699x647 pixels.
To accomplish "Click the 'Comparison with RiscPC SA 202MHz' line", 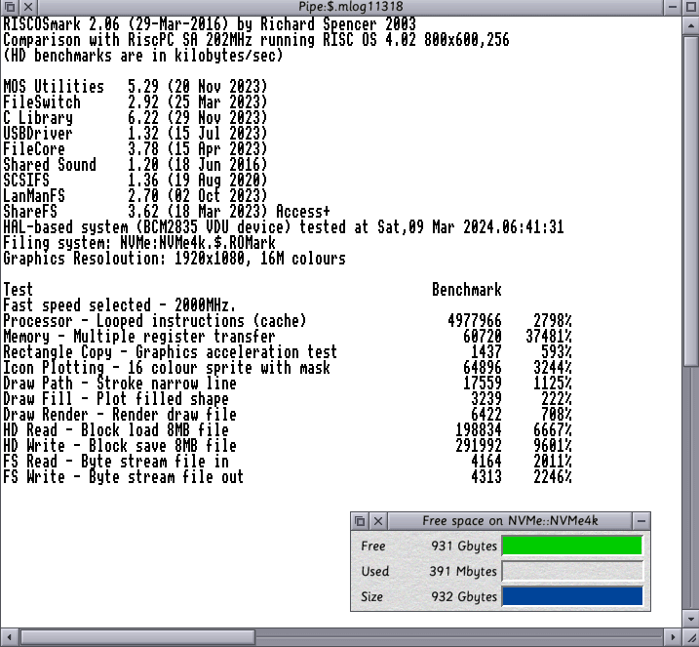I will pos(255,40).
